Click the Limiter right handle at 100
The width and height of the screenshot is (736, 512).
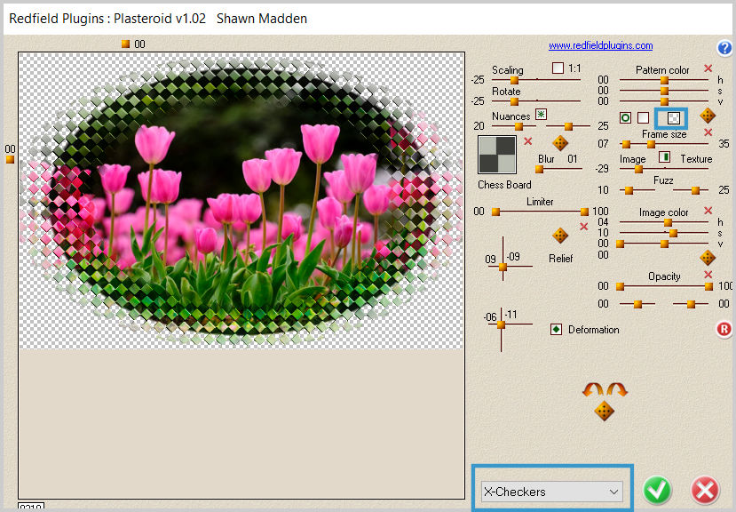point(584,212)
